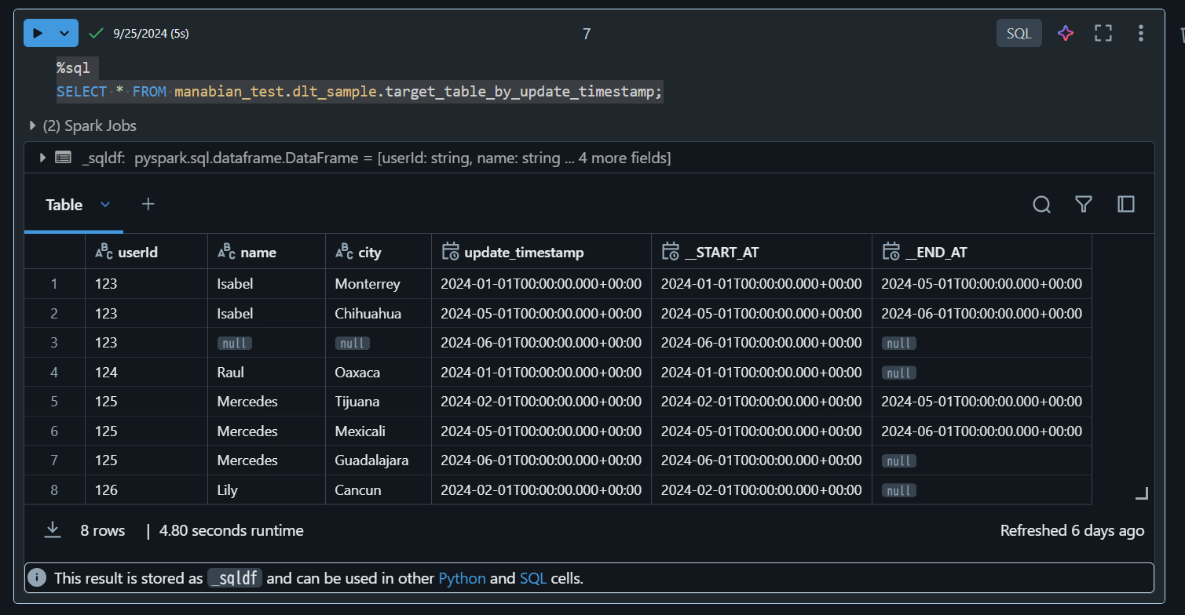Maximize the cell with the fullscreen icon
The width and height of the screenshot is (1185, 615).
click(1103, 33)
